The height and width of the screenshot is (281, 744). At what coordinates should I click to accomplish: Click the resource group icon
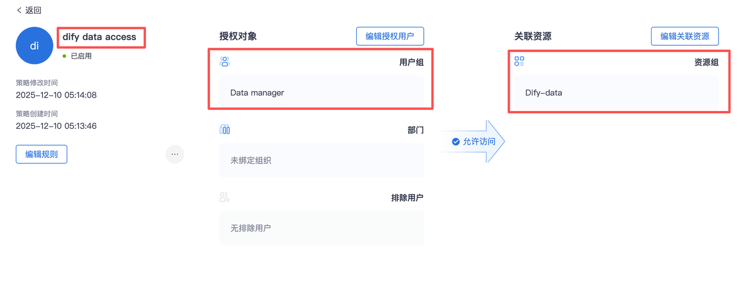click(x=520, y=62)
